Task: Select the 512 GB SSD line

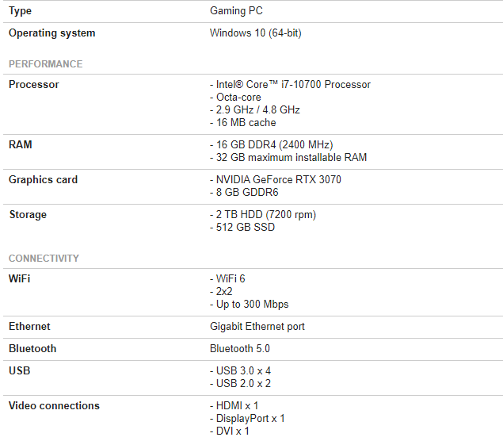Action: point(242,227)
